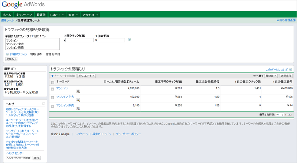This screenshot has height=163, width=297.
Task: Click the magnifier icon under マンション 中古
Action: (78, 100)
